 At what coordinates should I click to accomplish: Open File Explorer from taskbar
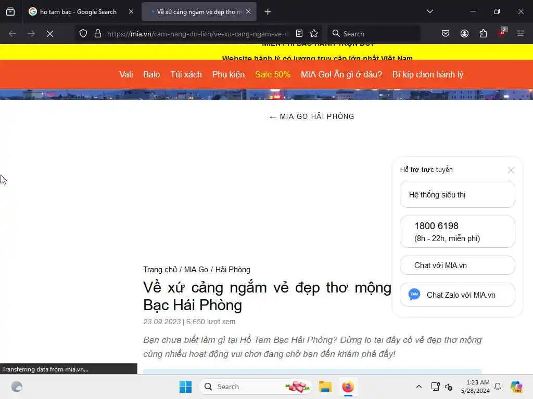tap(325, 387)
